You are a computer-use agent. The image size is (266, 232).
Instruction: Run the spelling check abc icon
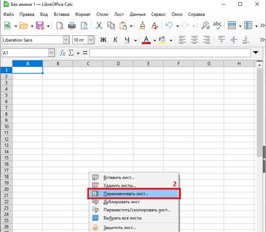coord(217,26)
